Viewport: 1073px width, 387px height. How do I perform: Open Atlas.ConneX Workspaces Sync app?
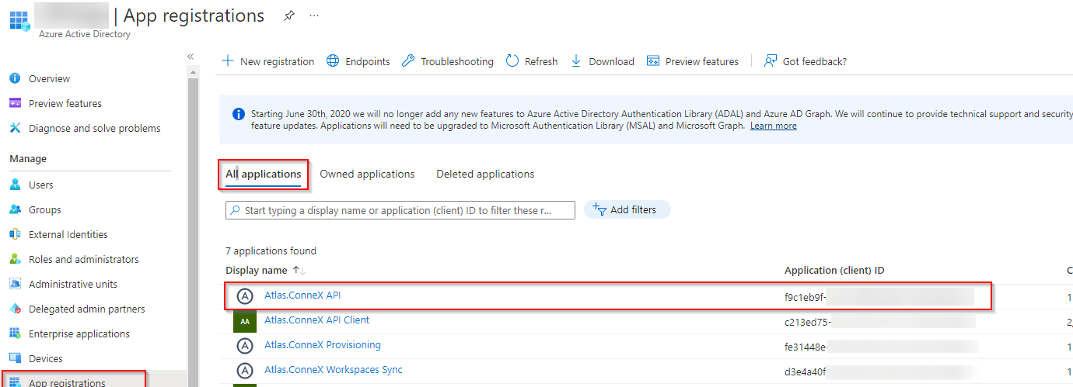334,370
